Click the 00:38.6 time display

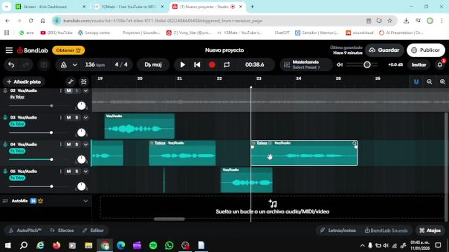click(255, 65)
